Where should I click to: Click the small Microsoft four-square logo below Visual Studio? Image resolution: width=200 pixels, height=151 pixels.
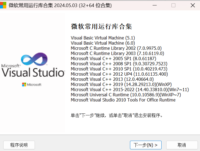pos(24,85)
